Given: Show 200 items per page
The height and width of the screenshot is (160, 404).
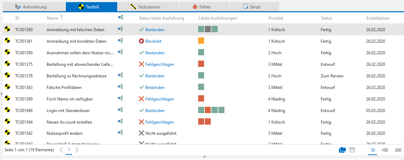Looking at the screenshot, I should coord(398,150).
